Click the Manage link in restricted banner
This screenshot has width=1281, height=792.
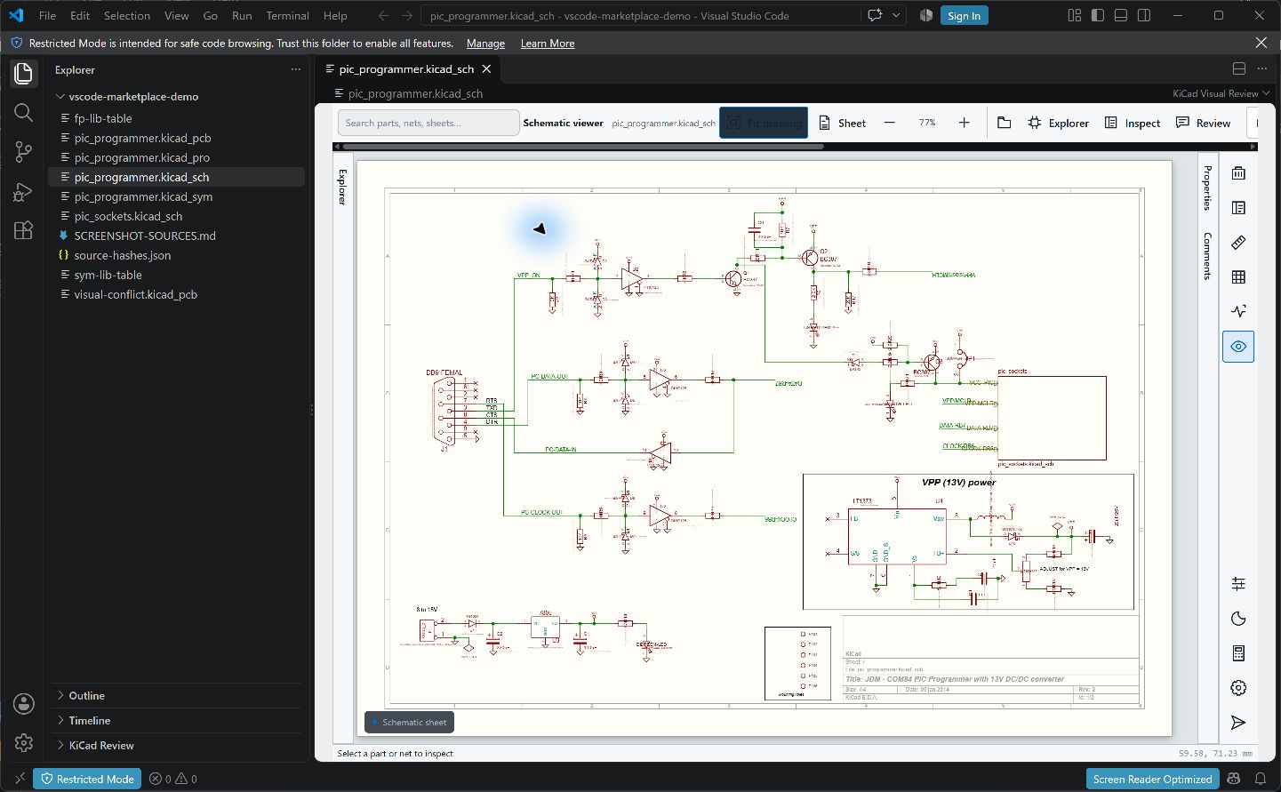[x=485, y=43]
